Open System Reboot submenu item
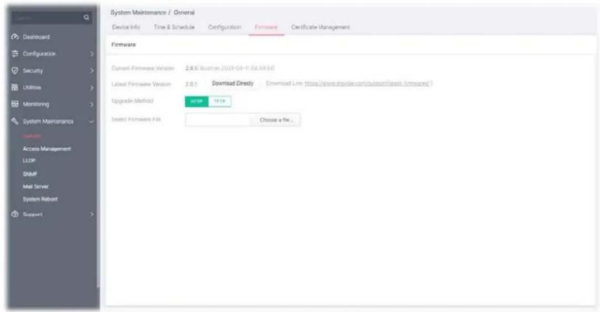Screen dimensions: 600x312 point(40,199)
